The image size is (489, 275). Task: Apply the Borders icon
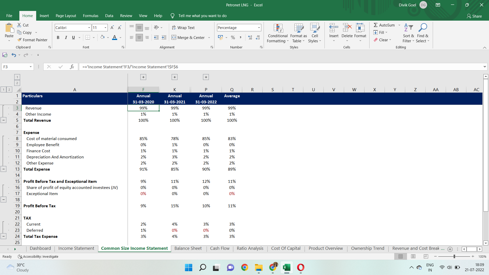click(88, 37)
